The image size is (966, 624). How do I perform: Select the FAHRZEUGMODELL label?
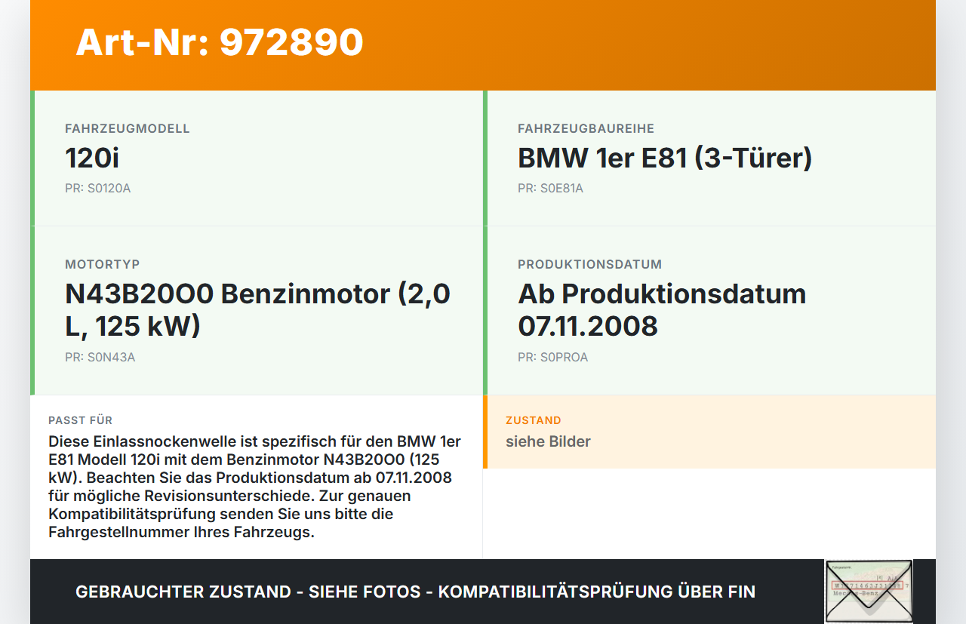point(127,128)
